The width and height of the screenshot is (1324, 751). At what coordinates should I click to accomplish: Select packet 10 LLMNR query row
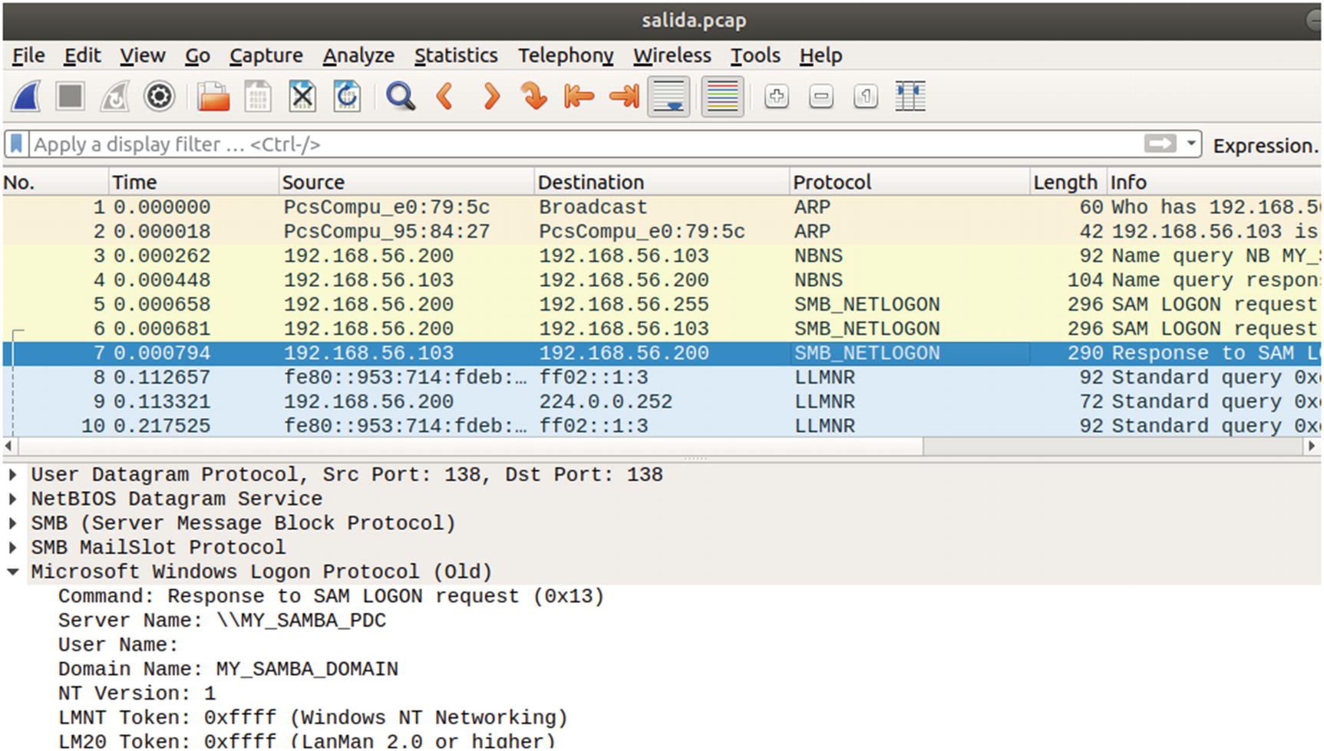pyautogui.click(x=662, y=426)
